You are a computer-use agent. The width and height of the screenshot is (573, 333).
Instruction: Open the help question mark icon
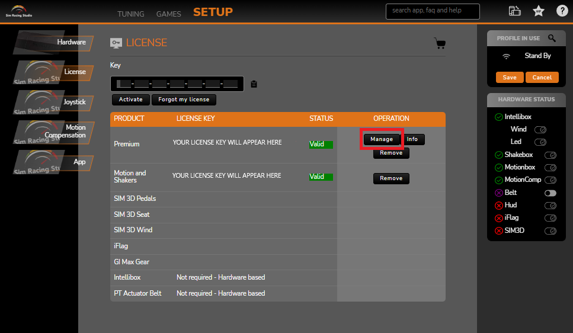tap(562, 11)
